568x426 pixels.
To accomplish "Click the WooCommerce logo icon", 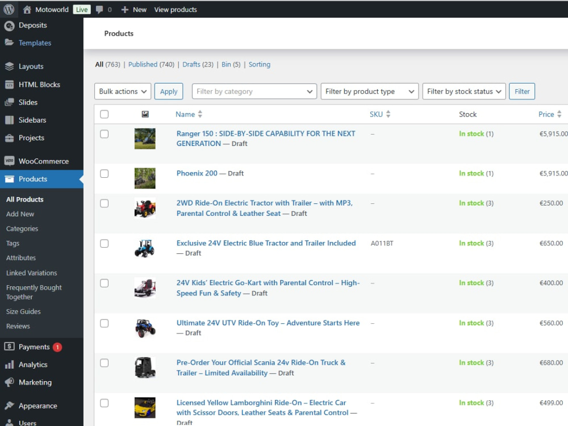I will coord(10,161).
